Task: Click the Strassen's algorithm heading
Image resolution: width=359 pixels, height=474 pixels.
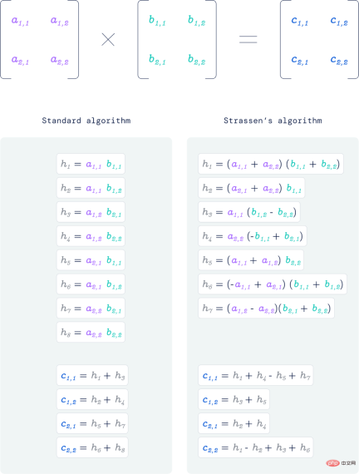Action: click(273, 121)
